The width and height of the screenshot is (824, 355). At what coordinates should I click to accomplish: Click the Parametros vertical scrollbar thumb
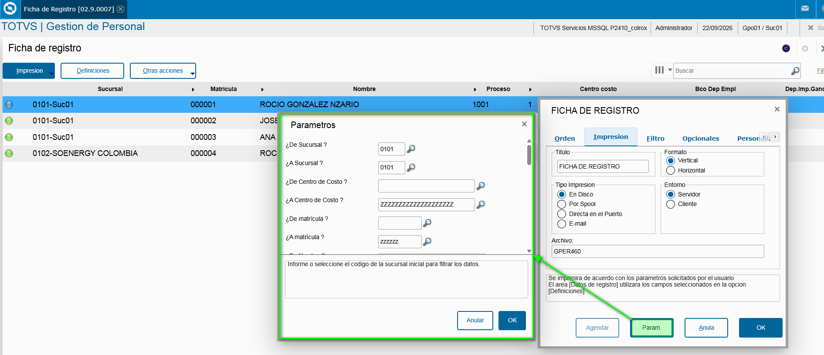529,155
